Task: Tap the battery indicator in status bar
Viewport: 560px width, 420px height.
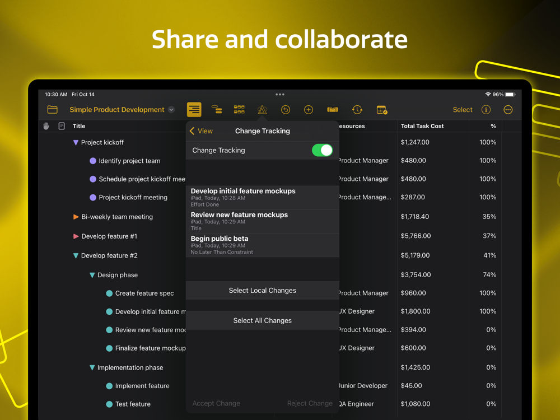Action: pos(510,94)
